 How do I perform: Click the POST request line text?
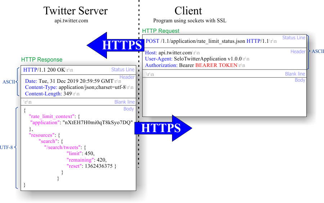(211, 41)
